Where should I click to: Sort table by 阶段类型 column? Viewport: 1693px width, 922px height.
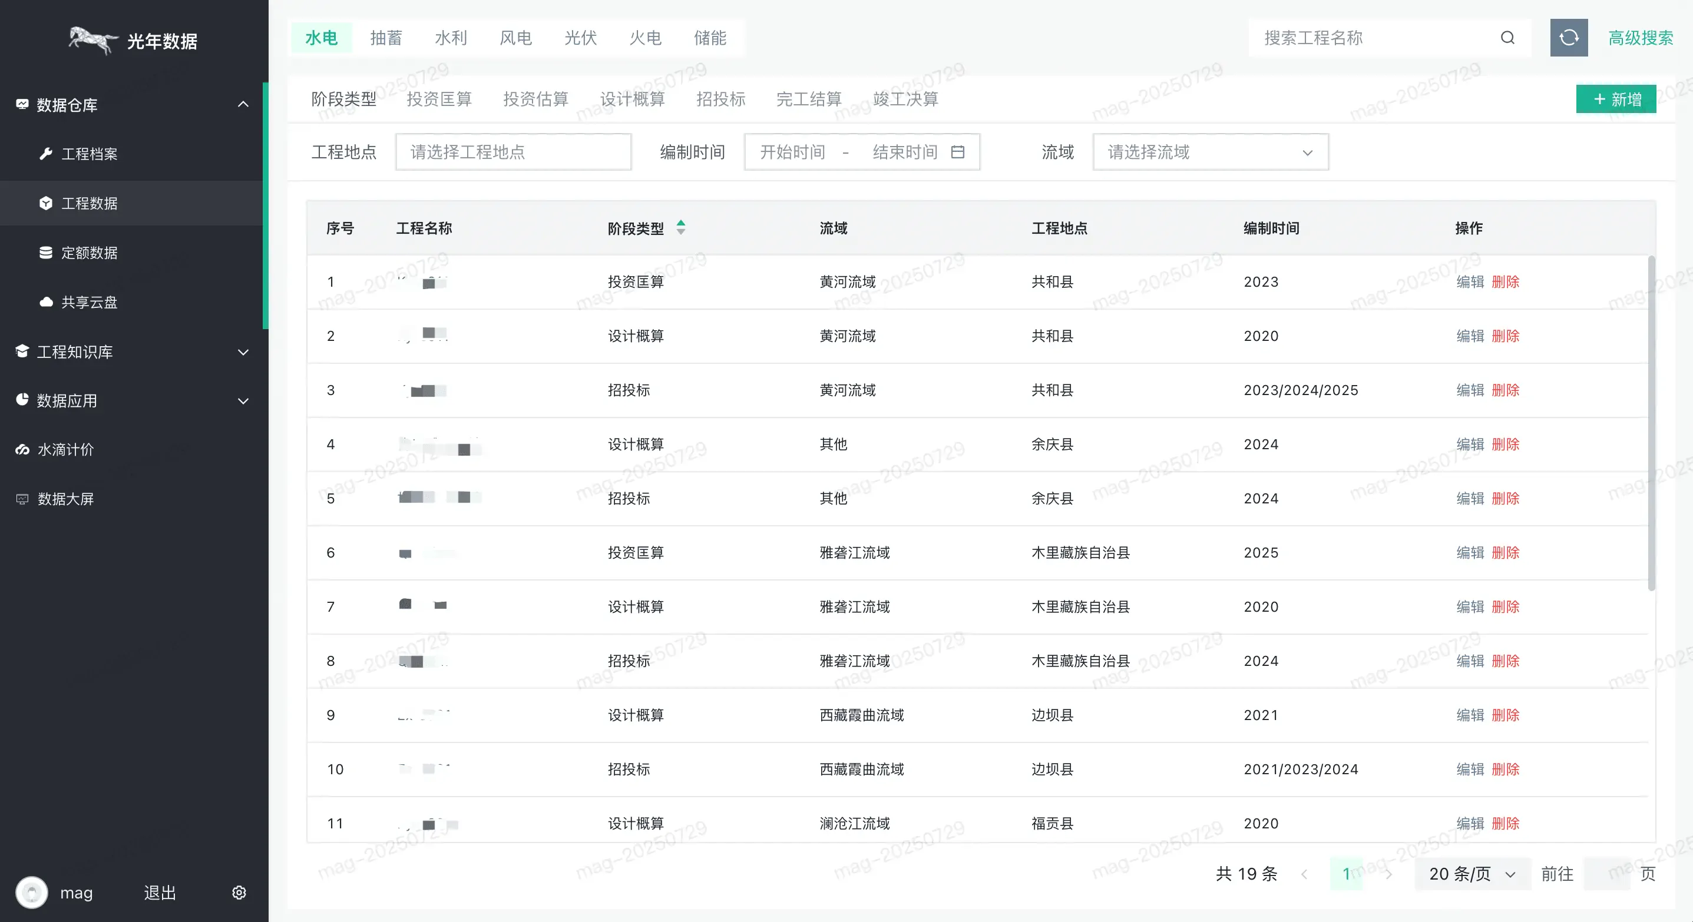click(681, 228)
